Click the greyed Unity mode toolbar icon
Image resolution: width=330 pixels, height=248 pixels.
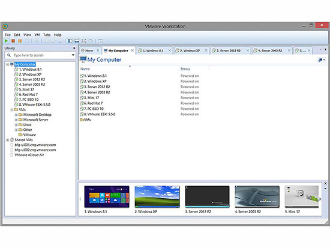91,41
